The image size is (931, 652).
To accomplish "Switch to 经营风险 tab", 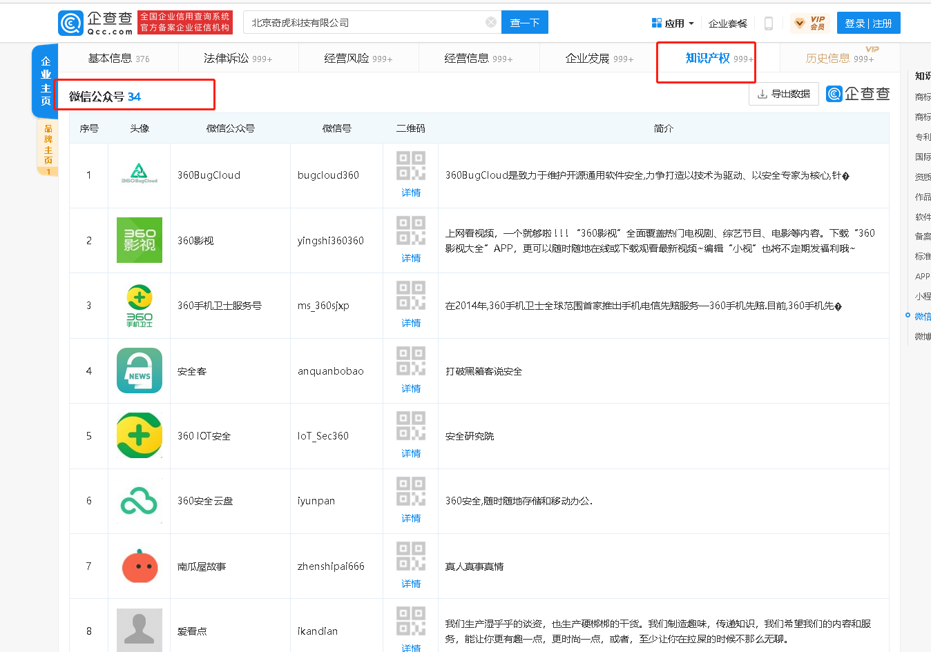I will tap(358, 58).
